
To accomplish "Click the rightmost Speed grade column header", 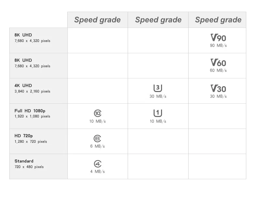I will click(218, 20).
